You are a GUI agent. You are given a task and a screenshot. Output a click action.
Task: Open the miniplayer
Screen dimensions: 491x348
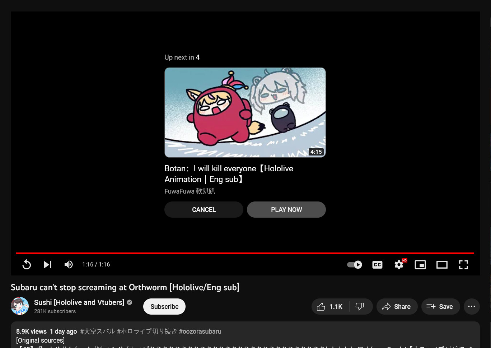point(420,265)
